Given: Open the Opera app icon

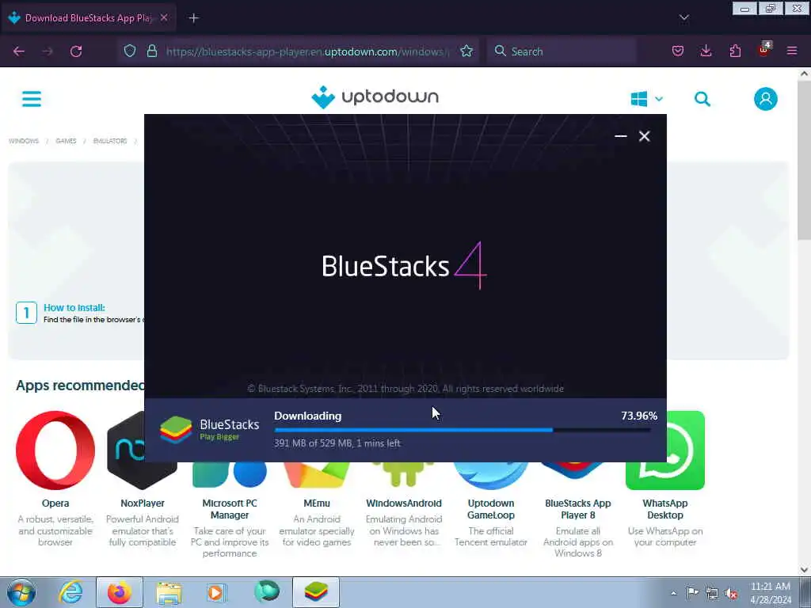Looking at the screenshot, I should (x=55, y=450).
